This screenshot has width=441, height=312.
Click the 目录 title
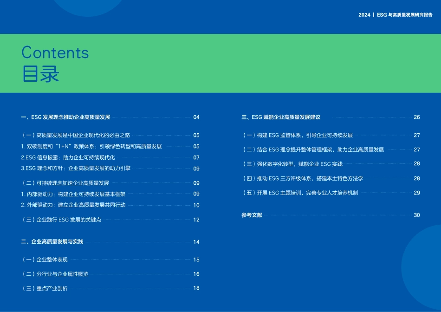[x=40, y=74]
